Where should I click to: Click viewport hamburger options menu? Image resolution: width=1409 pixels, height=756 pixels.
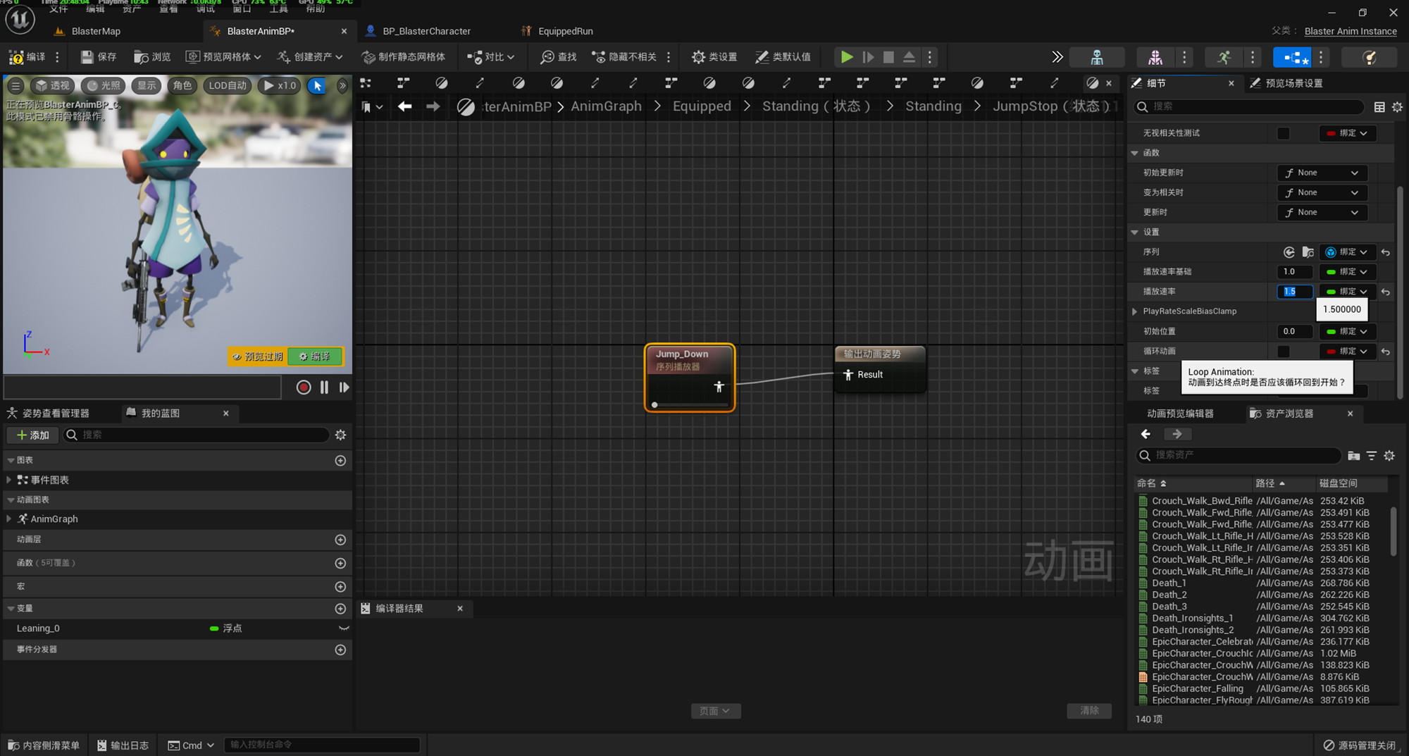coord(15,86)
